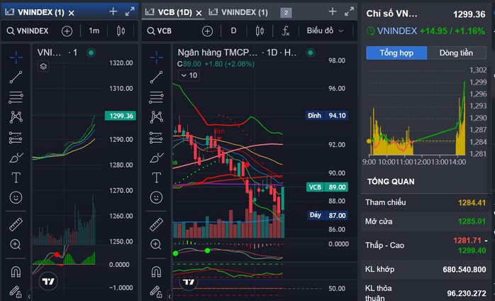The width and height of the screenshot is (495, 301).
Task: Select crosshair cursor tool in VCB chart
Action: [x=156, y=58]
